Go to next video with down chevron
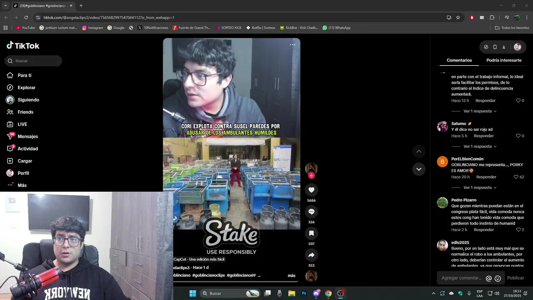 tap(418, 169)
